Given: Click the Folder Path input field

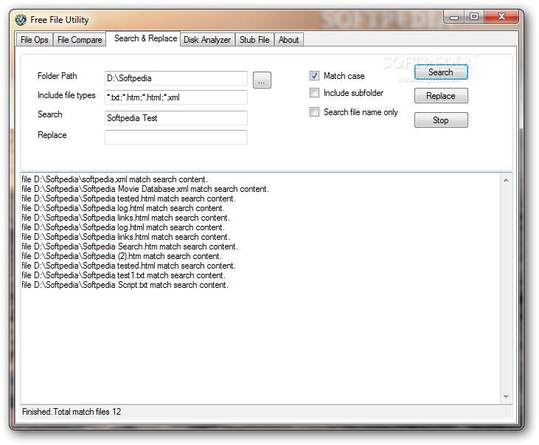Looking at the screenshot, I should (176, 78).
